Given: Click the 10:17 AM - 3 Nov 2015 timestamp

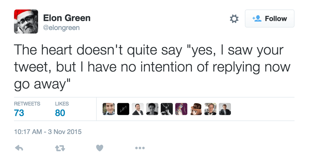Looking at the screenshot, I should pyautogui.click(x=48, y=132).
